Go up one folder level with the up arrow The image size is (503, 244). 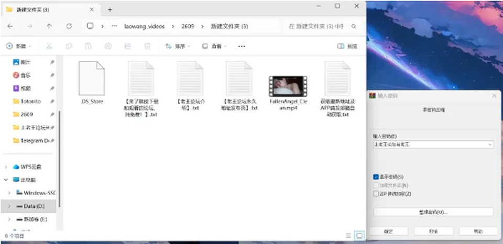[x=49, y=26]
